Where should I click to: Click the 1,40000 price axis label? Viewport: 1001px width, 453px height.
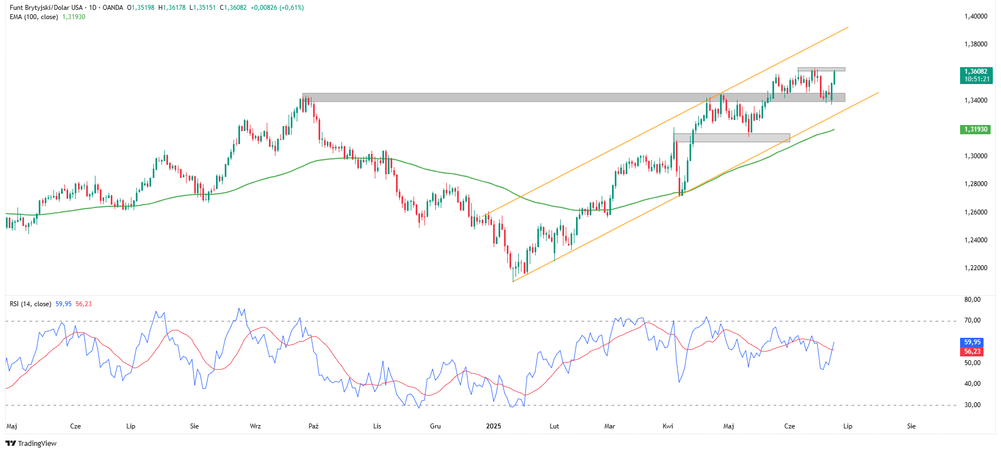(976, 16)
